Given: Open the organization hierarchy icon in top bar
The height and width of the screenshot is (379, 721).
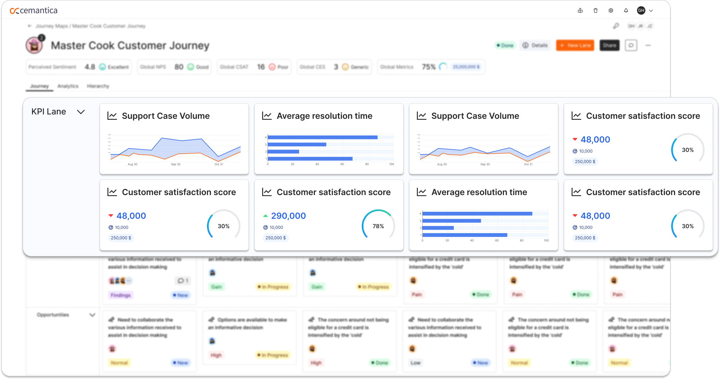Looking at the screenshot, I should coord(580,10).
